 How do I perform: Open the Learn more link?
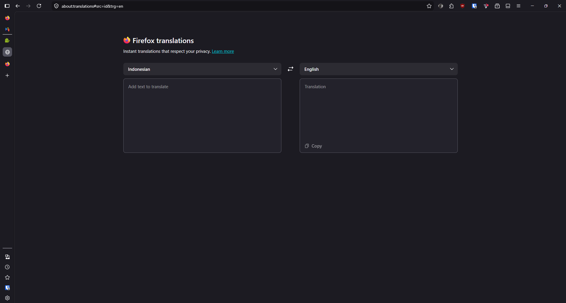click(x=223, y=51)
